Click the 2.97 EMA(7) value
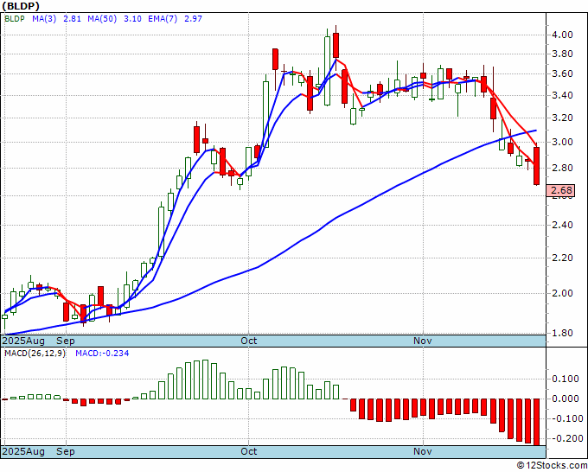588x472 pixels. point(193,18)
